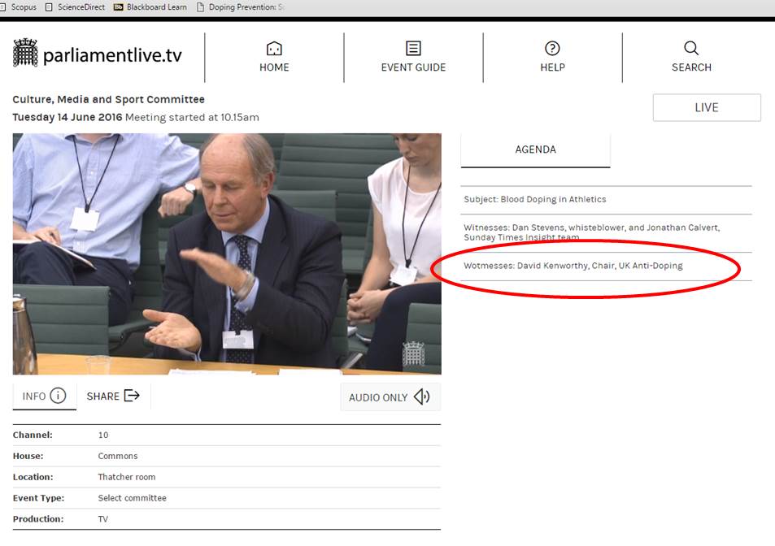Open the EVENT GUIDE menu label
775x546 pixels.
[x=413, y=67]
